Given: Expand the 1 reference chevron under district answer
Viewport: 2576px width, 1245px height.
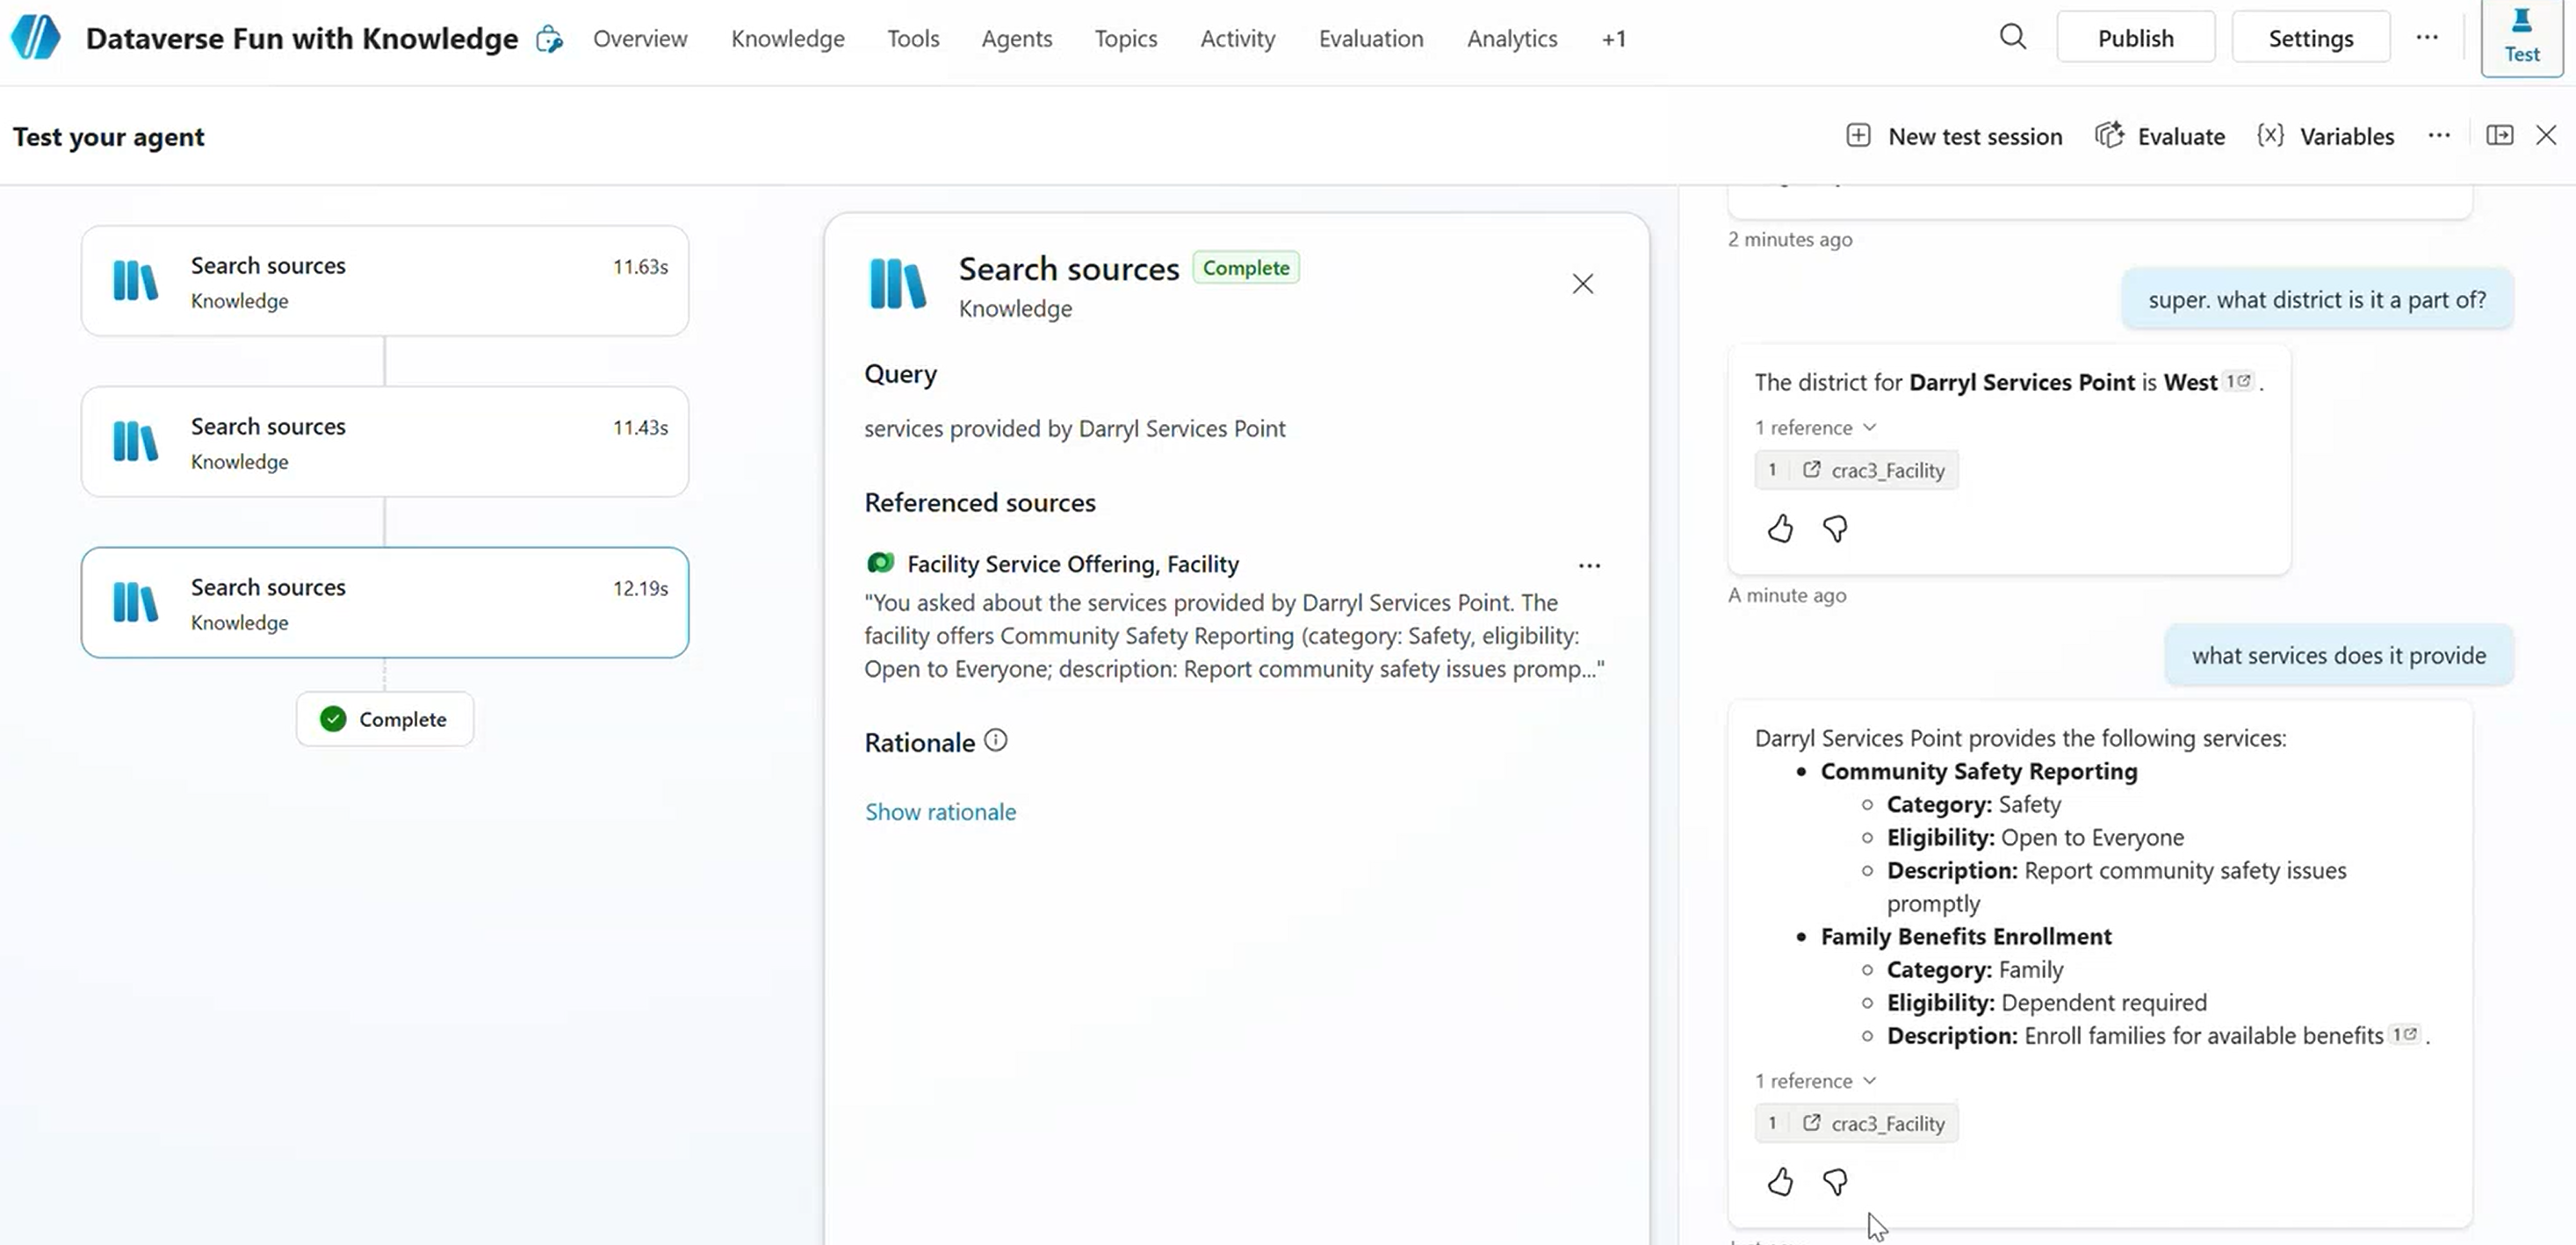Looking at the screenshot, I should pyautogui.click(x=1869, y=427).
